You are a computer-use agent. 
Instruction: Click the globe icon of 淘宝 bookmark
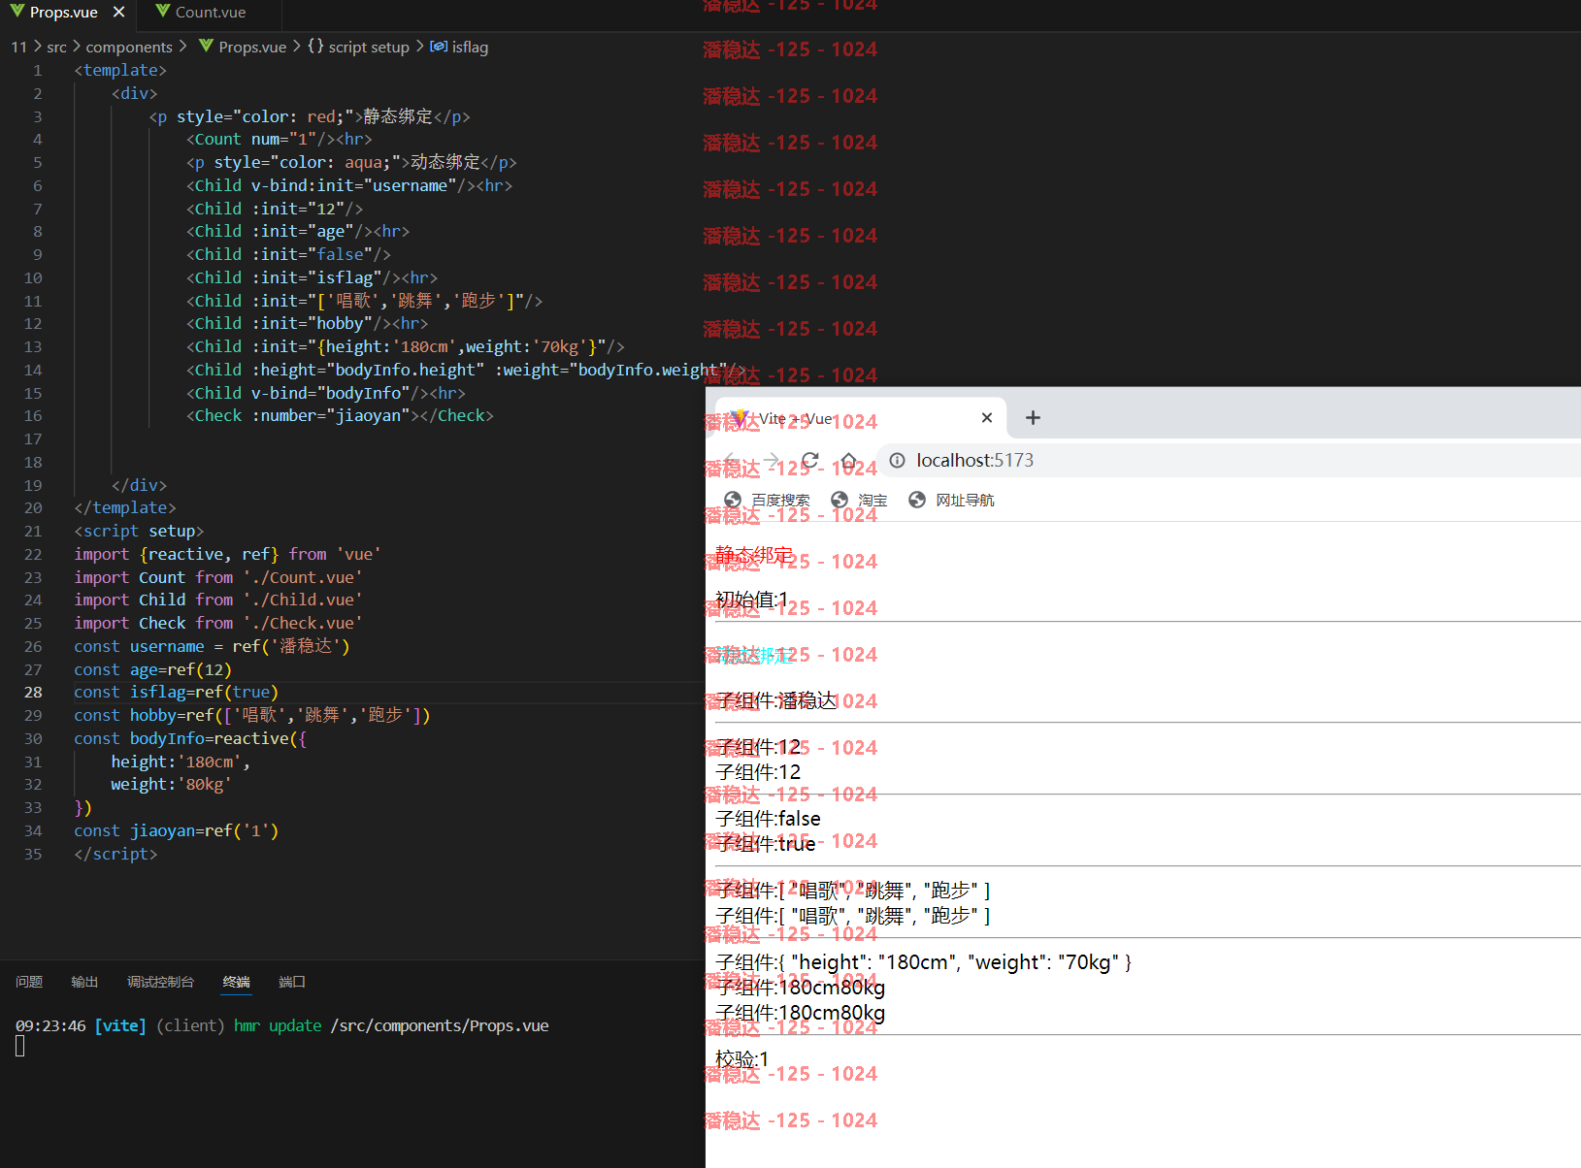coord(840,500)
